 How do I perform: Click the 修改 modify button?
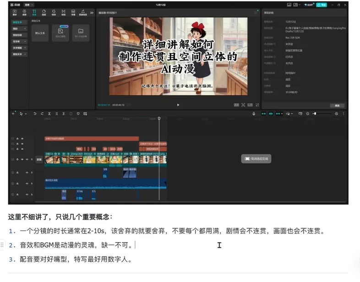coord(337,106)
